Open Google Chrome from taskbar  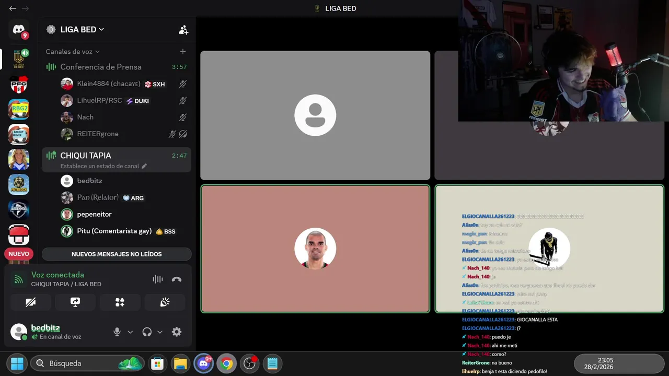click(x=226, y=363)
